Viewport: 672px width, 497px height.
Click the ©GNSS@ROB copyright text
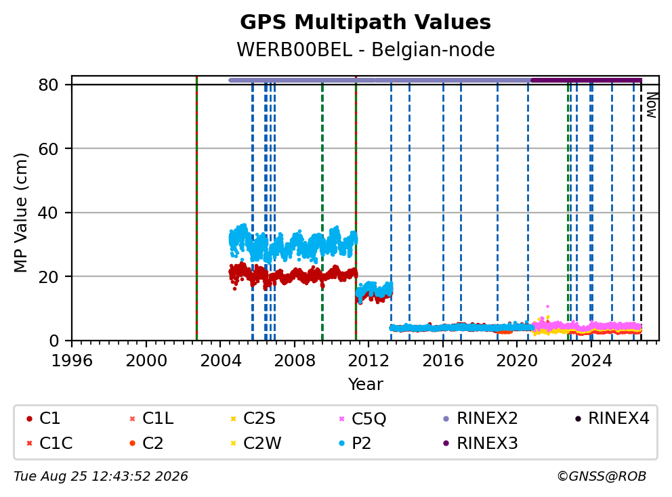click(x=602, y=477)
